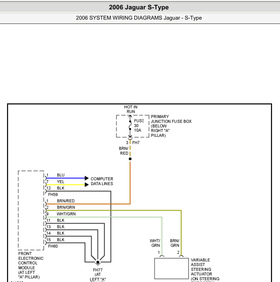The height and width of the screenshot is (282, 280).
Task: Click the Variable Assist Steering Actuator box
Action: 171,268
